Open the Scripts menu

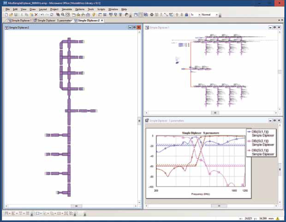click(101, 9)
